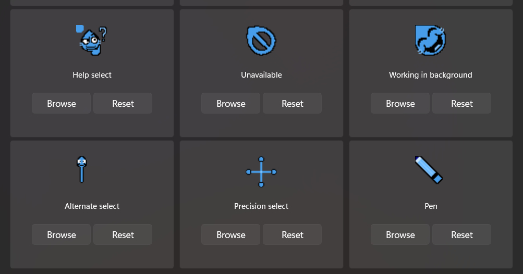Reset the Precision select cursor
The width and height of the screenshot is (523, 274).
click(x=293, y=234)
